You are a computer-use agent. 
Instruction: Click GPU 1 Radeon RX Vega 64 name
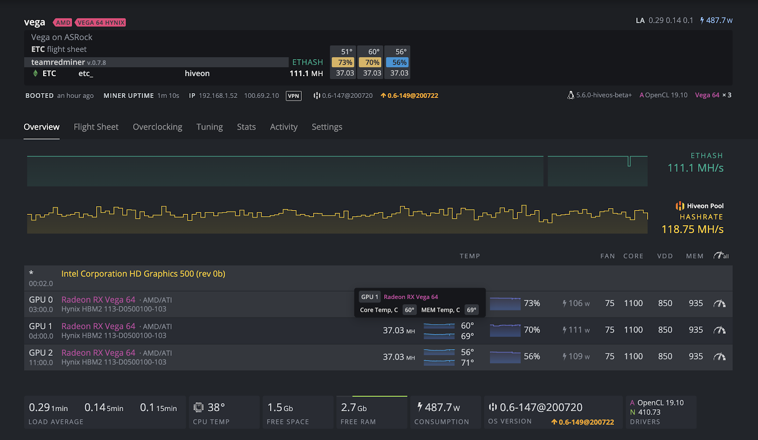click(98, 326)
